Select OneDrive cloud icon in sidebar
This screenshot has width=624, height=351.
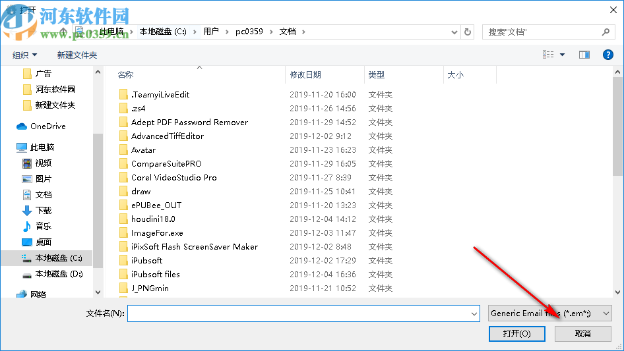pyautogui.click(x=22, y=126)
